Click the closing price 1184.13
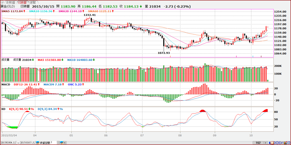 pos(131,7)
